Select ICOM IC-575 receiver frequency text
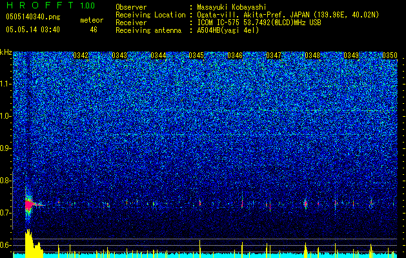Screen dimensions: 406x258 [x=259, y=23]
